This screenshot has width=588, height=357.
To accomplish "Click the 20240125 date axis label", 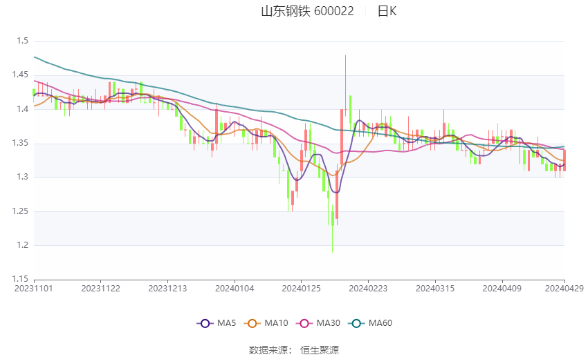I will (301, 289).
